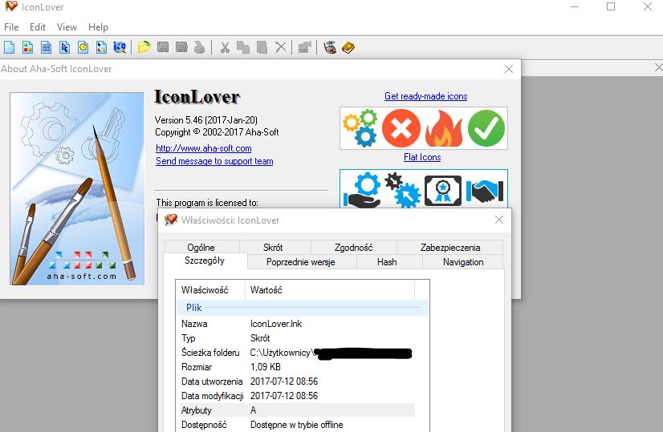Select the Dostępność row
The width and height of the screenshot is (663, 432).
[x=297, y=425]
